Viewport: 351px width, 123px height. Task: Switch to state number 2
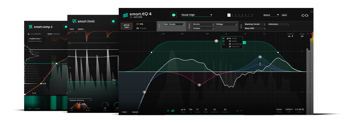(x=232, y=15)
